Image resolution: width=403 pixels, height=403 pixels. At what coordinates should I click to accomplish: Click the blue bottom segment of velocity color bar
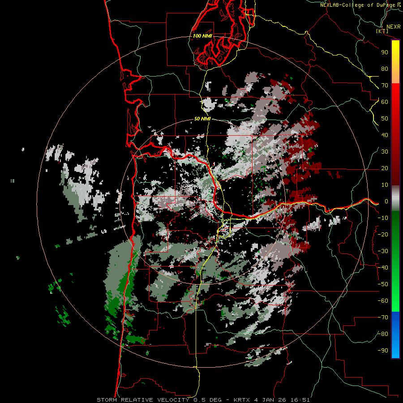coord(395,335)
